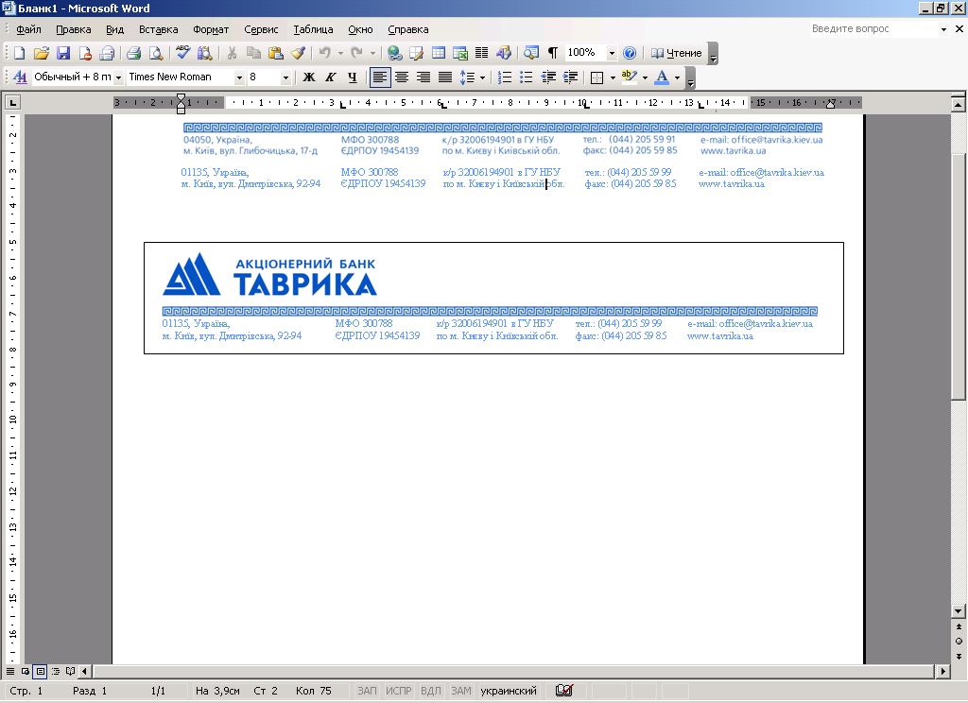This screenshot has width=968, height=703.
Task: Insert a hyperlink with the globe icon
Action: (x=395, y=53)
